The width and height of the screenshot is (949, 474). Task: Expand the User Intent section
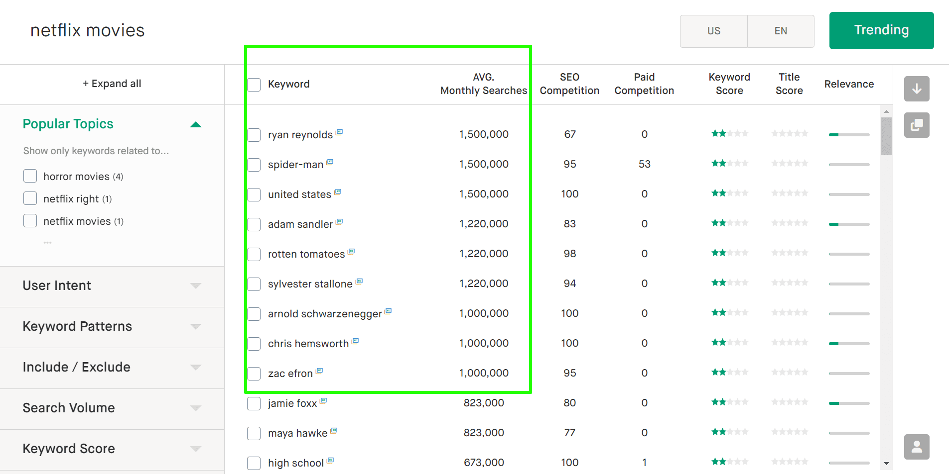coord(195,285)
